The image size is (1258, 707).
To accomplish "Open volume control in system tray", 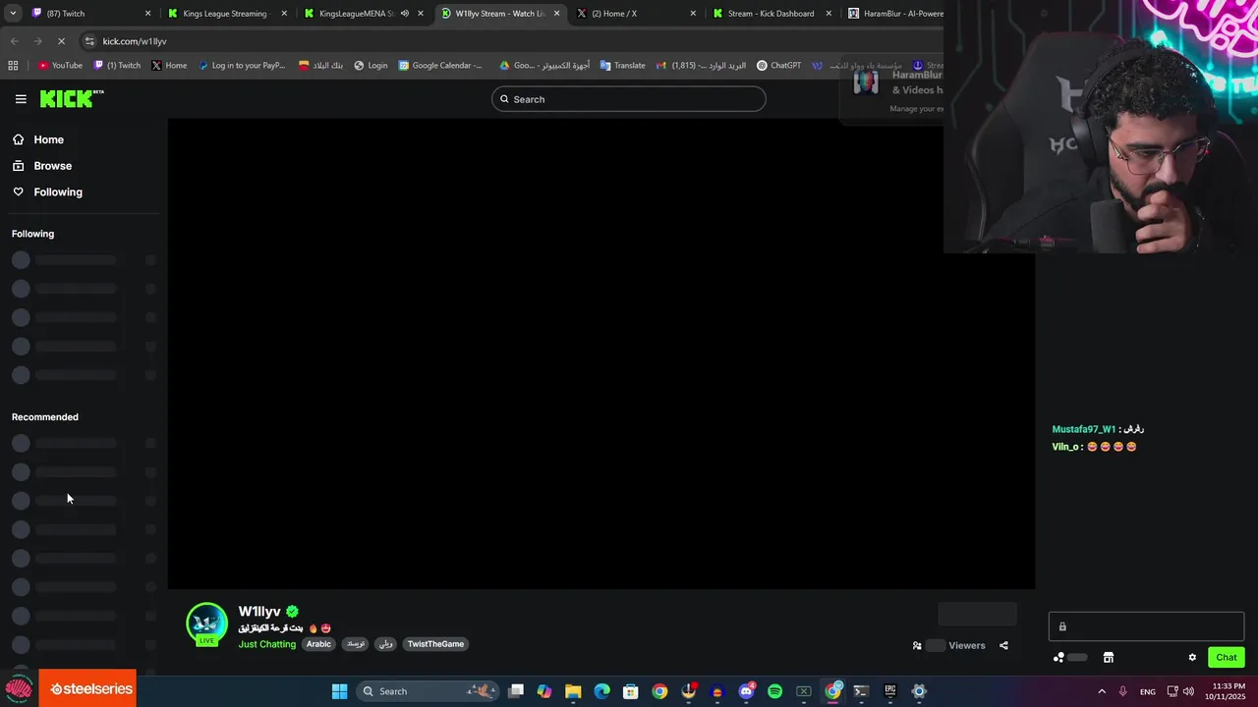I will (x=1188, y=691).
